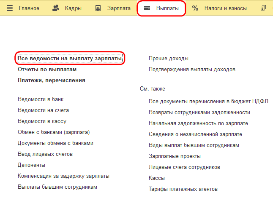Open Документы обмена с банками
Image resolution: width=273 pixels, height=198 pixels.
click(55, 143)
